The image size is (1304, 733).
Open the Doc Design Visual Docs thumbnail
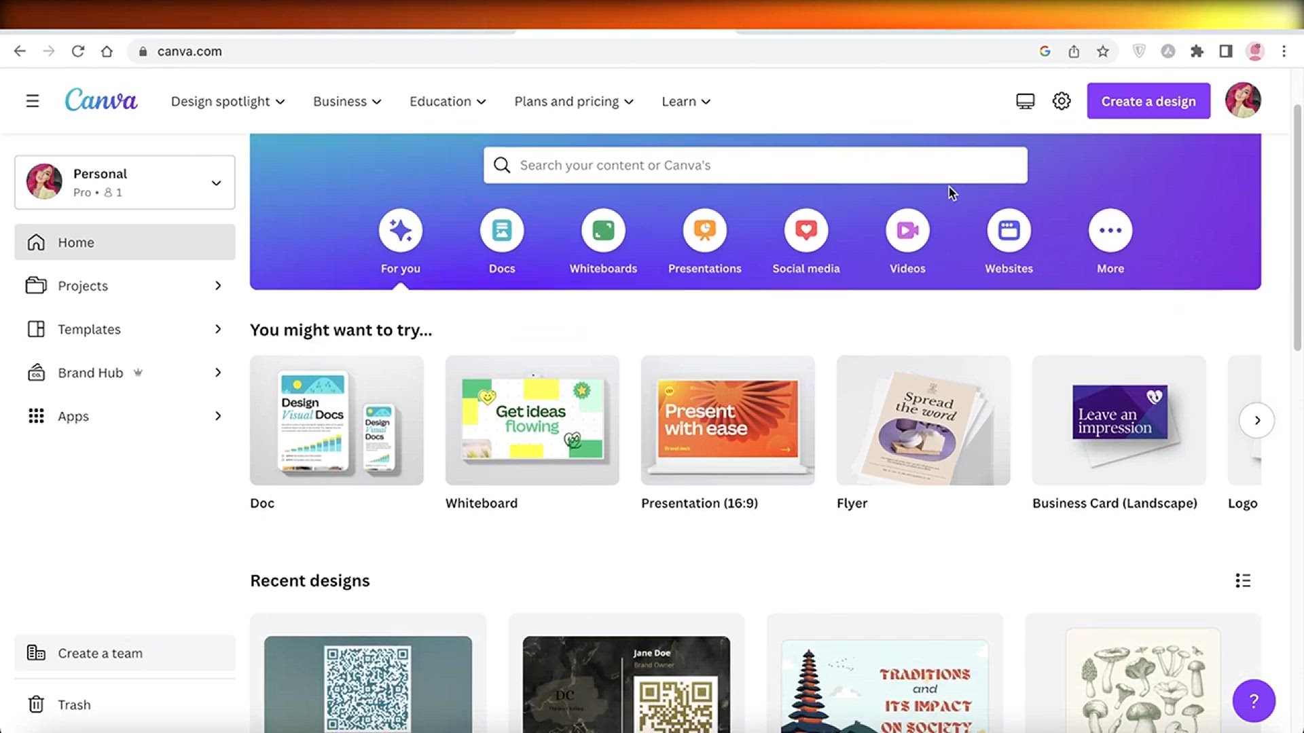(x=337, y=420)
